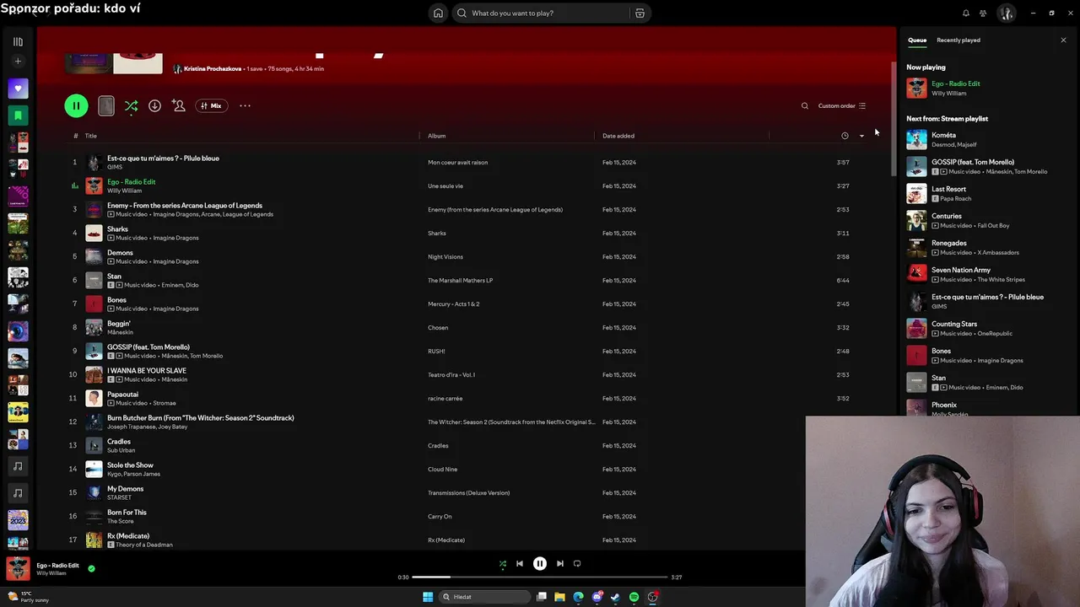
Task: Click the song progress bar
Action: click(x=540, y=577)
